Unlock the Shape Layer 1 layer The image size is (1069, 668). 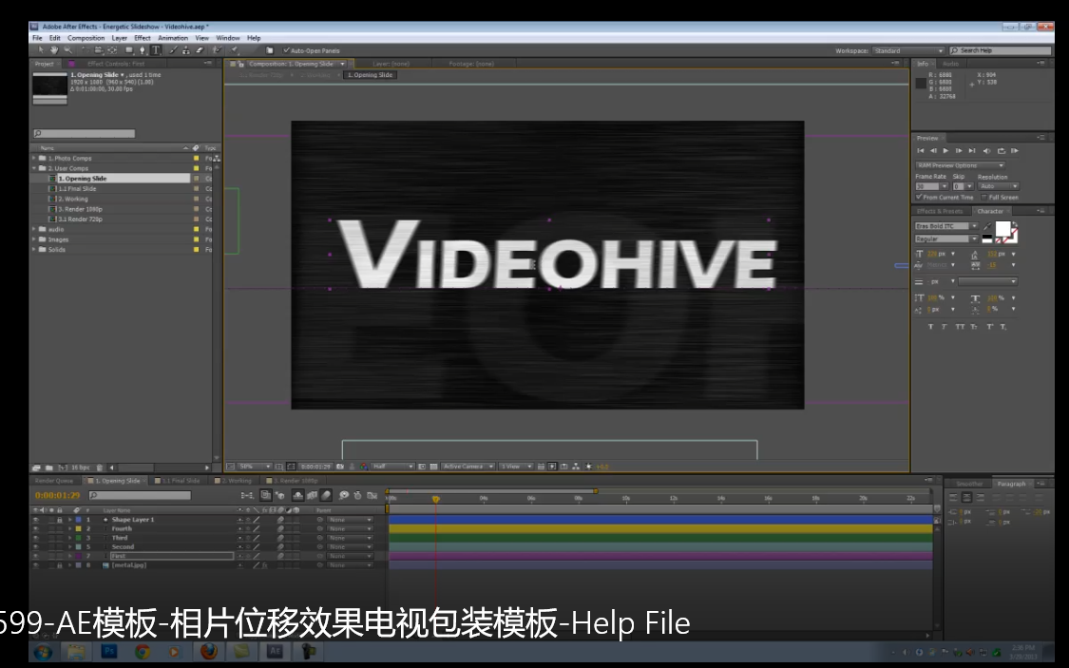59,520
